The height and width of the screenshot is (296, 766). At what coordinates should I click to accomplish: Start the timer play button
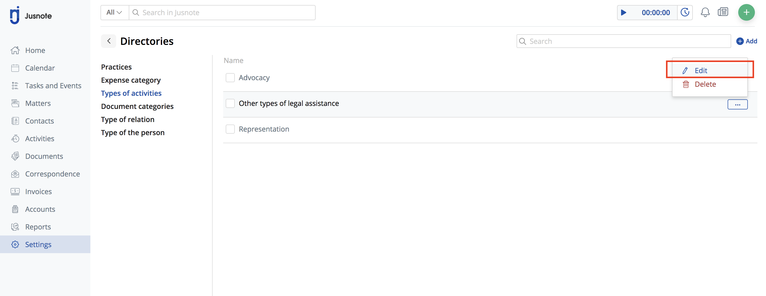[624, 12]
